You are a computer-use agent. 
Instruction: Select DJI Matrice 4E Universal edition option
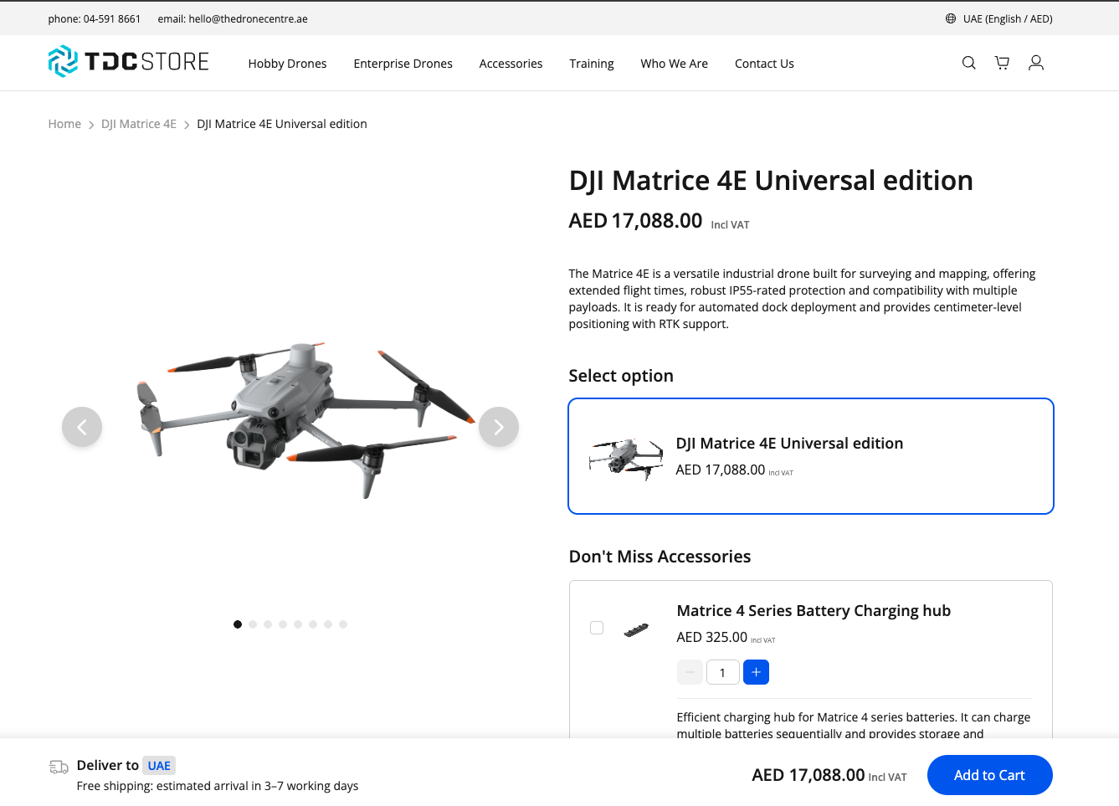[x=811, y=456]
